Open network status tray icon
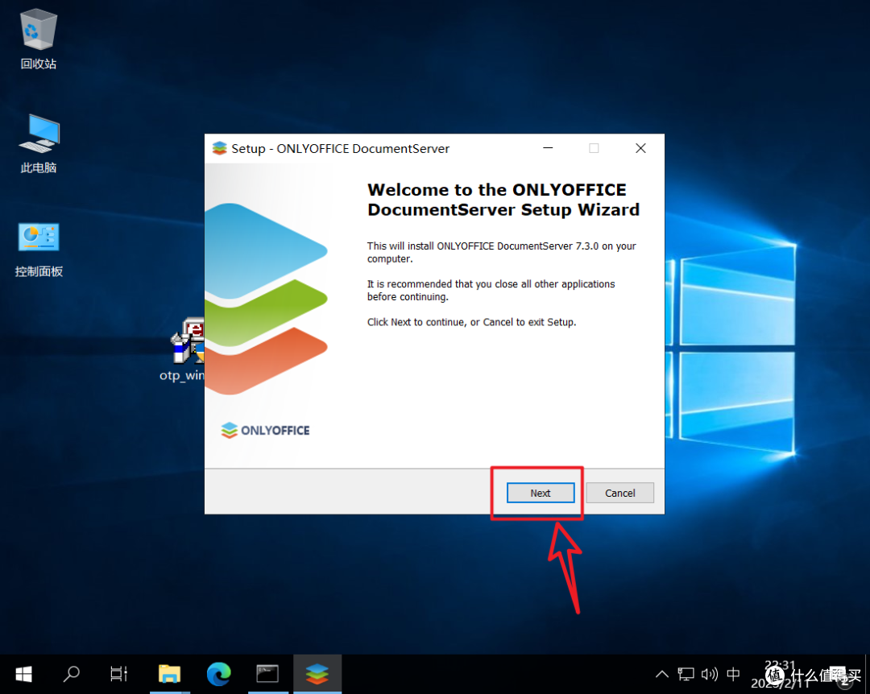Image resolution: width=870 pixels, height=694 pixels. click(686, 674)
